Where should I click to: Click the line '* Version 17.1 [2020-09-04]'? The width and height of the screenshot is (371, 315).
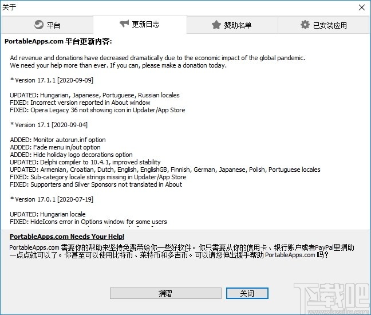(x=49, y=125)
